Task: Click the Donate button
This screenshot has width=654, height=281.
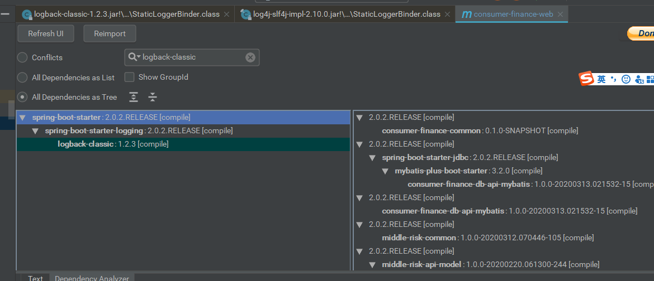Action: 641,33
